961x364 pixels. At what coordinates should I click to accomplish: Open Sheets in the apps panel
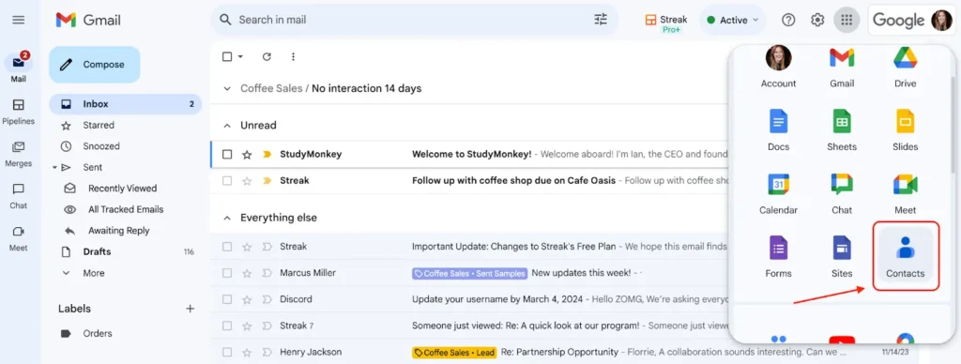pyautogui.click(x=842, y=129)
